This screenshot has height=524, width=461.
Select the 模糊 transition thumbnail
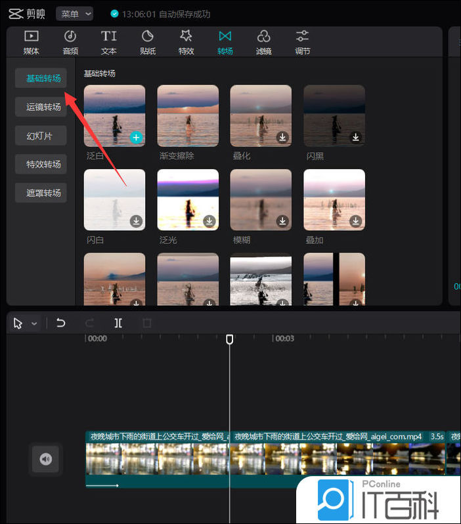[x=261, y=199]
